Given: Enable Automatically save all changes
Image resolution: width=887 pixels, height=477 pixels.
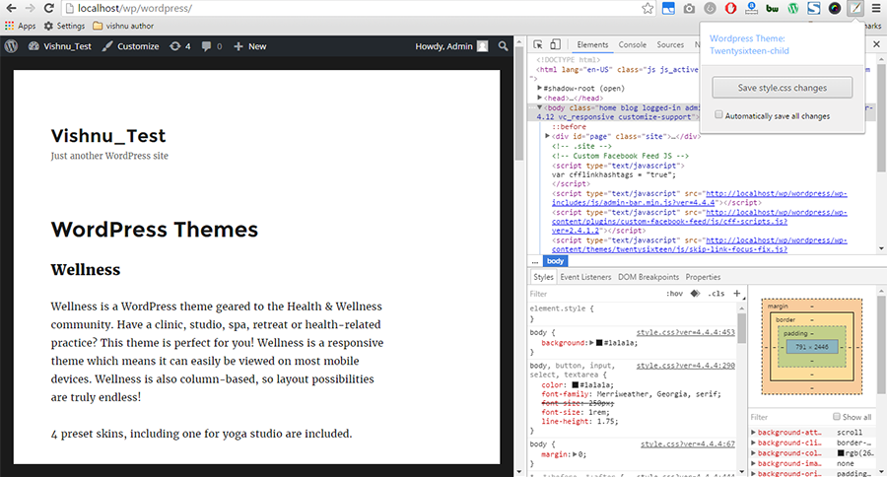Looking at the screenshot, I should point(718,115).
